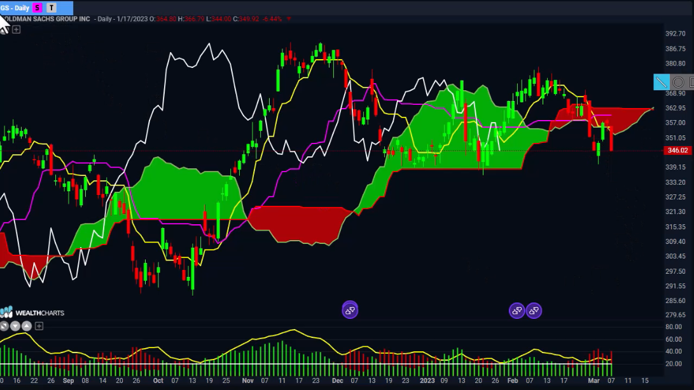The width and height of the screenshot is (694, 390).
Task: Click the GOLDMAN SACHS GROUP INC title
Action: click(x=46, y=19)
